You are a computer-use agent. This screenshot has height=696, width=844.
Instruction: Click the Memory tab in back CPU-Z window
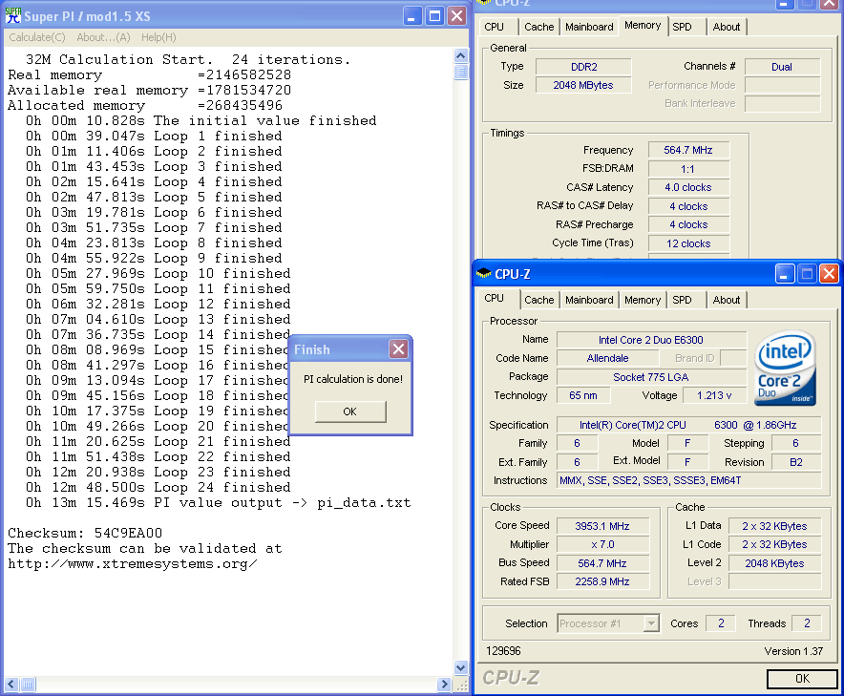[x=643, y=25]
